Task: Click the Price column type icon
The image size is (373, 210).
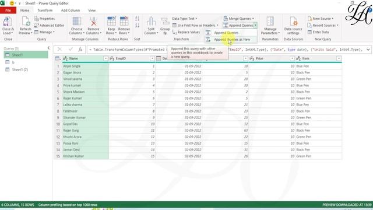Action: tap(252, 58)
